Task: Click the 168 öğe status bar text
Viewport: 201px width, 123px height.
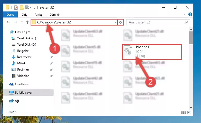Action: pyautogui.click(x=12, y=112)
